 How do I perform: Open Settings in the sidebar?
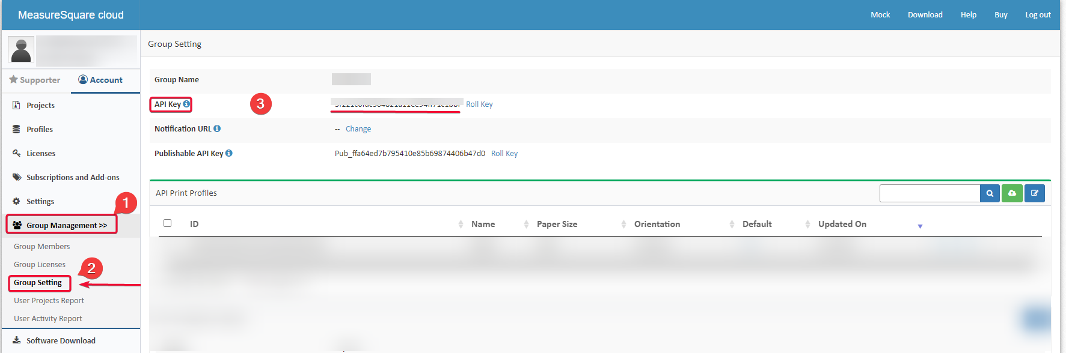(x=40, y=201)
